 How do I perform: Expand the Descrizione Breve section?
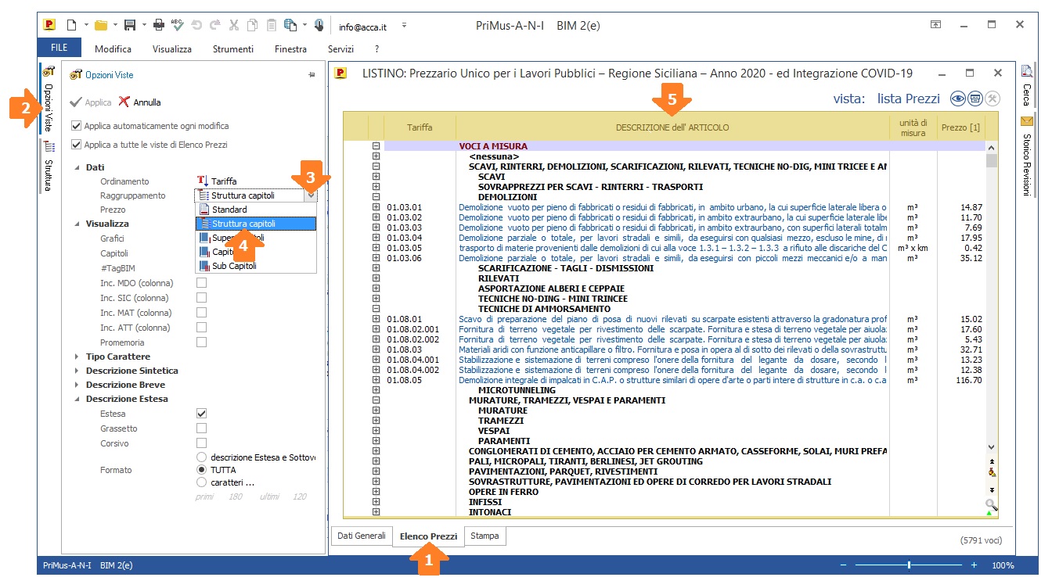[x=77, y=385]
